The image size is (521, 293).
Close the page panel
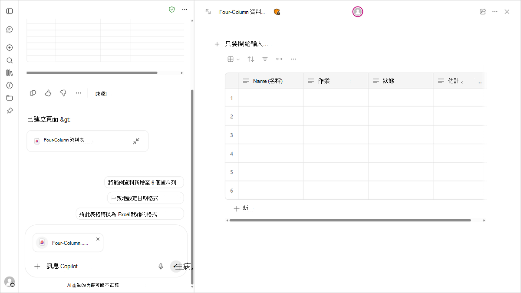pos(507,12)
